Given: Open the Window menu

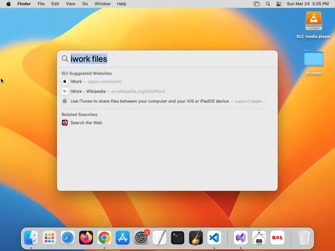Looking at the screenshot, I should click(x=102, y=4).
